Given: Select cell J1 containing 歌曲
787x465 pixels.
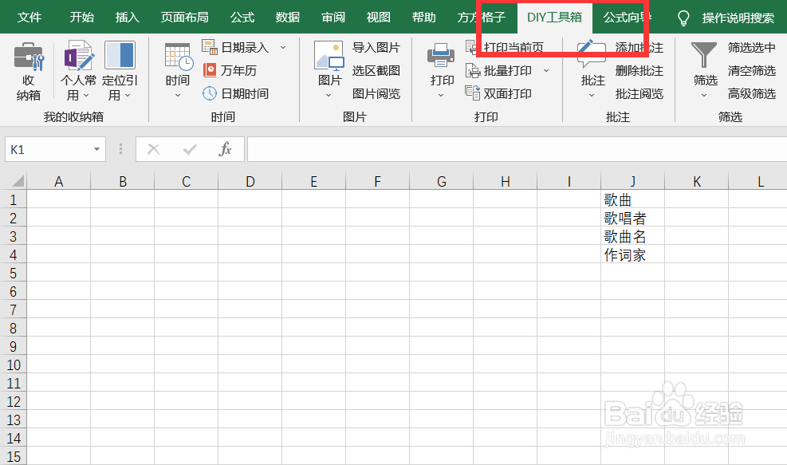Looking at the screenshot, I should point(632,199).
